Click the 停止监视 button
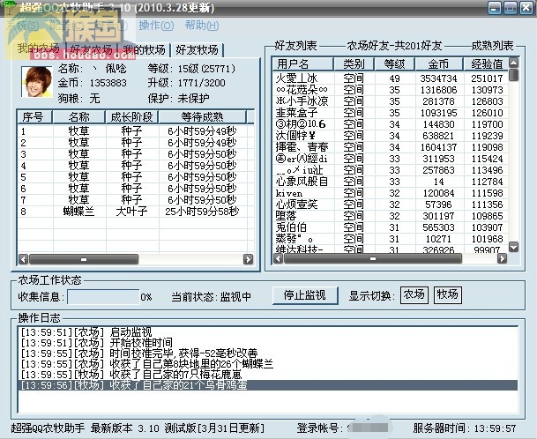Screen dimensions: 537x439 [x=305, y=295]
